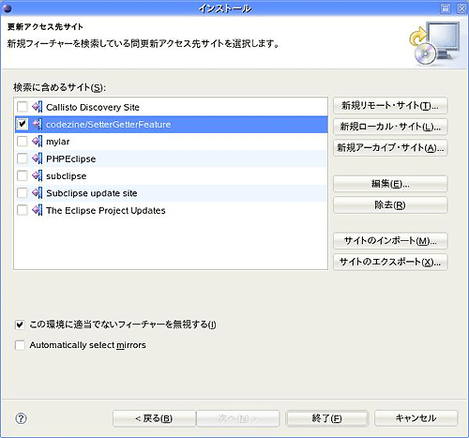Go back with the < 戻る(B) button
469x438 pixels.
[x=154, y=418]
